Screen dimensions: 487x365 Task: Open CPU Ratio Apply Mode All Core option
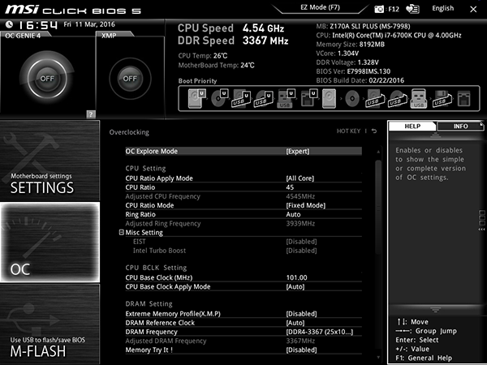243,178
